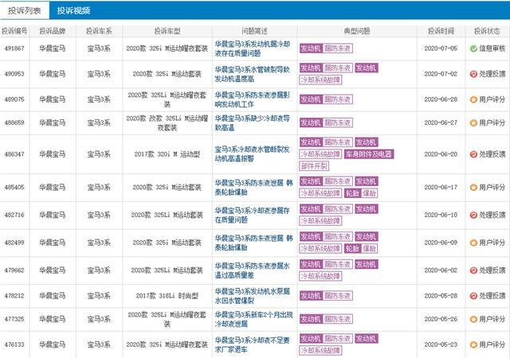Click the orange 用户评分 icon in row 482499

(x=473, y=243)
